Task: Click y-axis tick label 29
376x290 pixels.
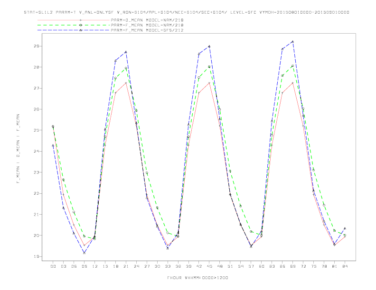Action: pyautogui.click(x=36, y=46)
